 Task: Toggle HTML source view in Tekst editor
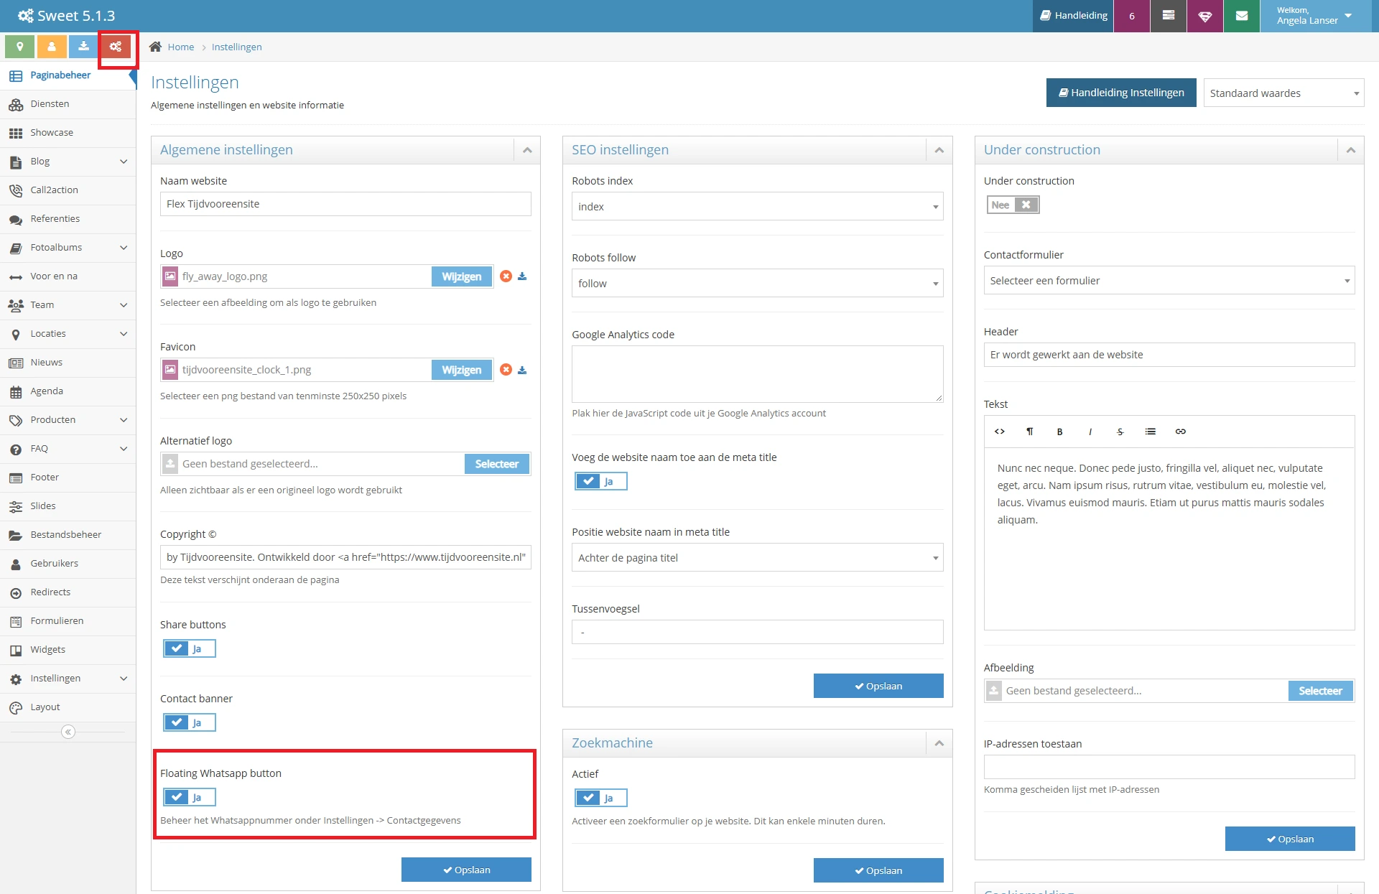pyautogui.click(x=999, y=432)
